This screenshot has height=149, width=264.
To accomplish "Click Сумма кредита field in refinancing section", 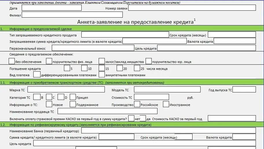I will coord(116,137).
